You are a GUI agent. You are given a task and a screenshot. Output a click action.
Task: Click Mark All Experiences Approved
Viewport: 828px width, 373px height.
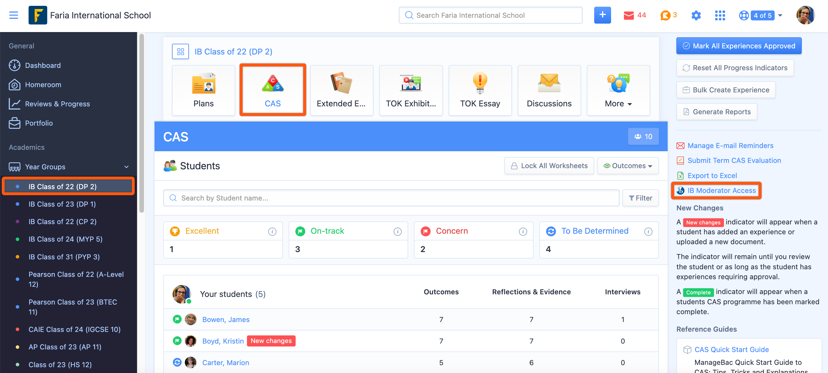pyautogui.click(x=739, y=46)
